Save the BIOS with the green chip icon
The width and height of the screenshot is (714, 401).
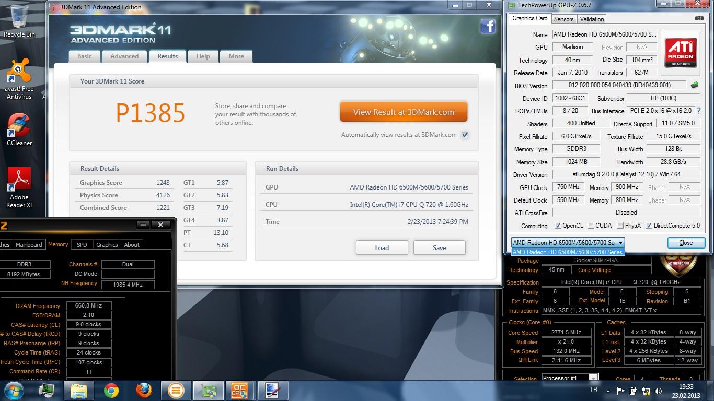(694, 85)
